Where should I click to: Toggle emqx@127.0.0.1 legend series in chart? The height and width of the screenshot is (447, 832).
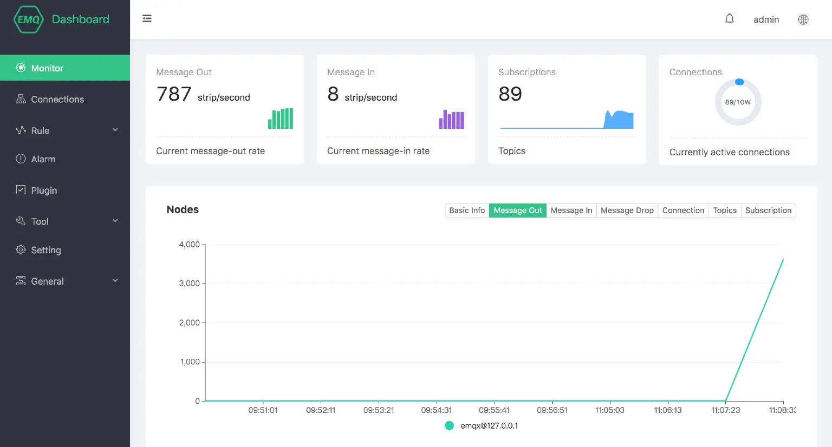pos(449,426)
